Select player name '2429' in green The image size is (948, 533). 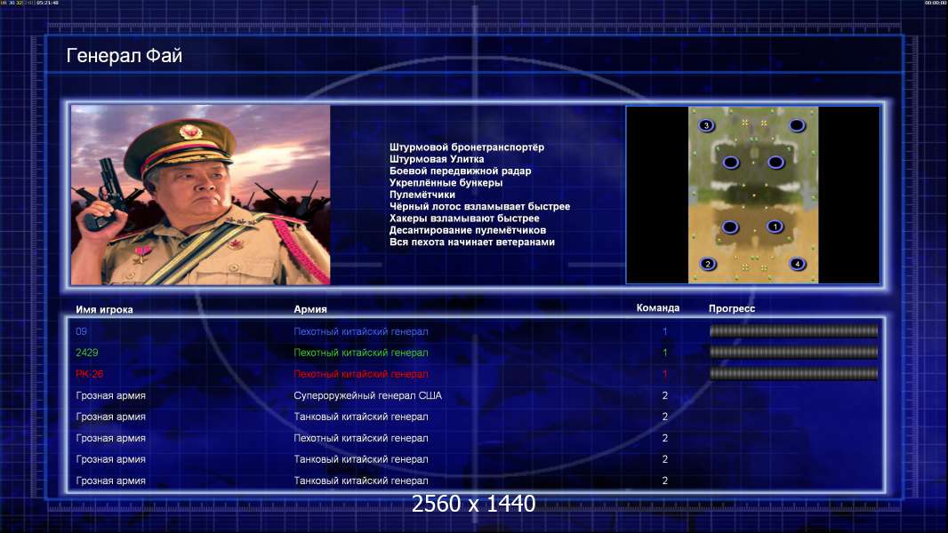coord(86,353)
